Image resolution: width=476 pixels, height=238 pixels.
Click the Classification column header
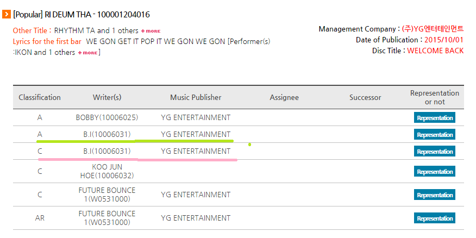click(x=40, y=97)
